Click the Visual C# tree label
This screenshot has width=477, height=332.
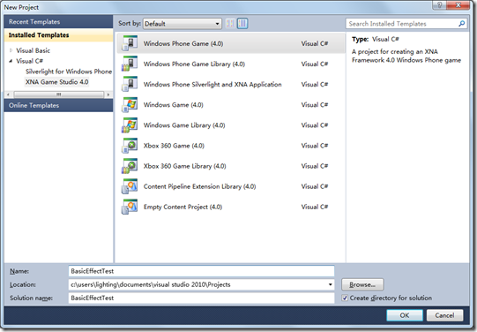(29, 61)
